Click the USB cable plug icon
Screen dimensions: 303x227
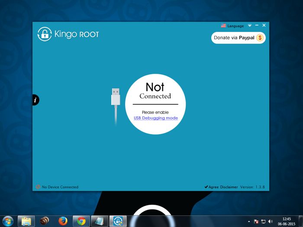pos(116,106)
